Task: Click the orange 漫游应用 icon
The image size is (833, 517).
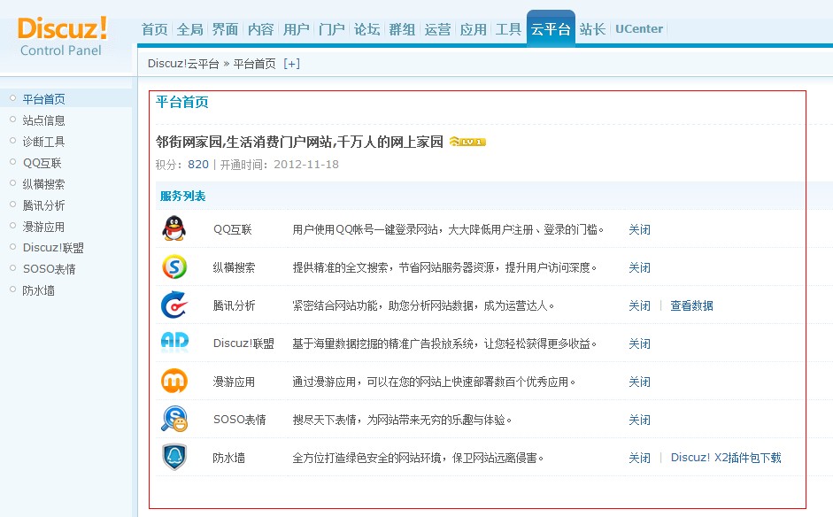Action: (x=174, y=381)
